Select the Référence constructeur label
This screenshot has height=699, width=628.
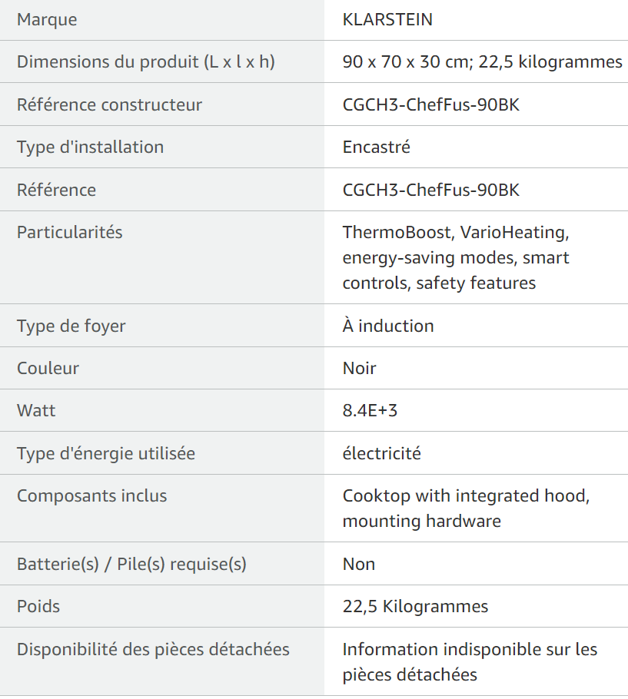coord(109,104)
